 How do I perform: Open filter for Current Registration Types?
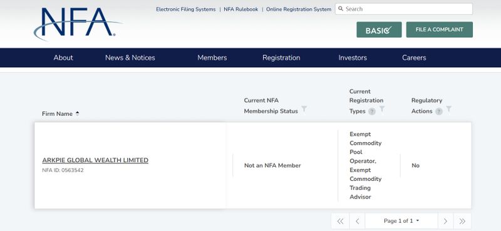pyautogui.click(x=382, y=109)
